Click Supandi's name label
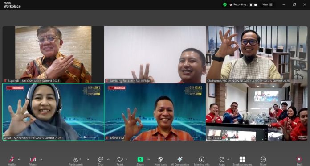Screen dimensions: 310x166 pos(32,81)
